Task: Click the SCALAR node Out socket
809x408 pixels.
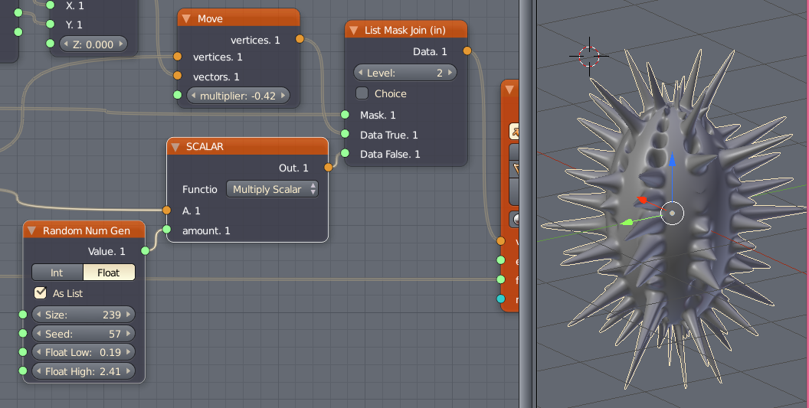Action: tap(329, 167)
